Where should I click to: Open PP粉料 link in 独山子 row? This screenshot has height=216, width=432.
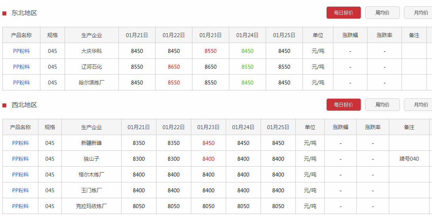click(20, 159)
